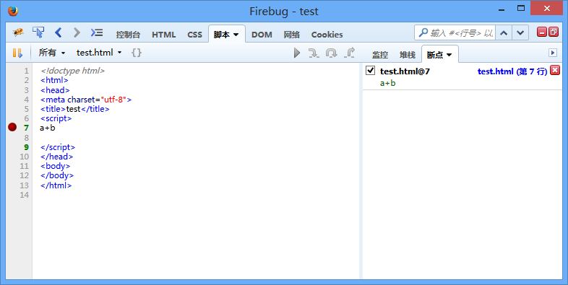Collapse side panel with small arrow
Screen dimensions: 568x285
point(552,53)
